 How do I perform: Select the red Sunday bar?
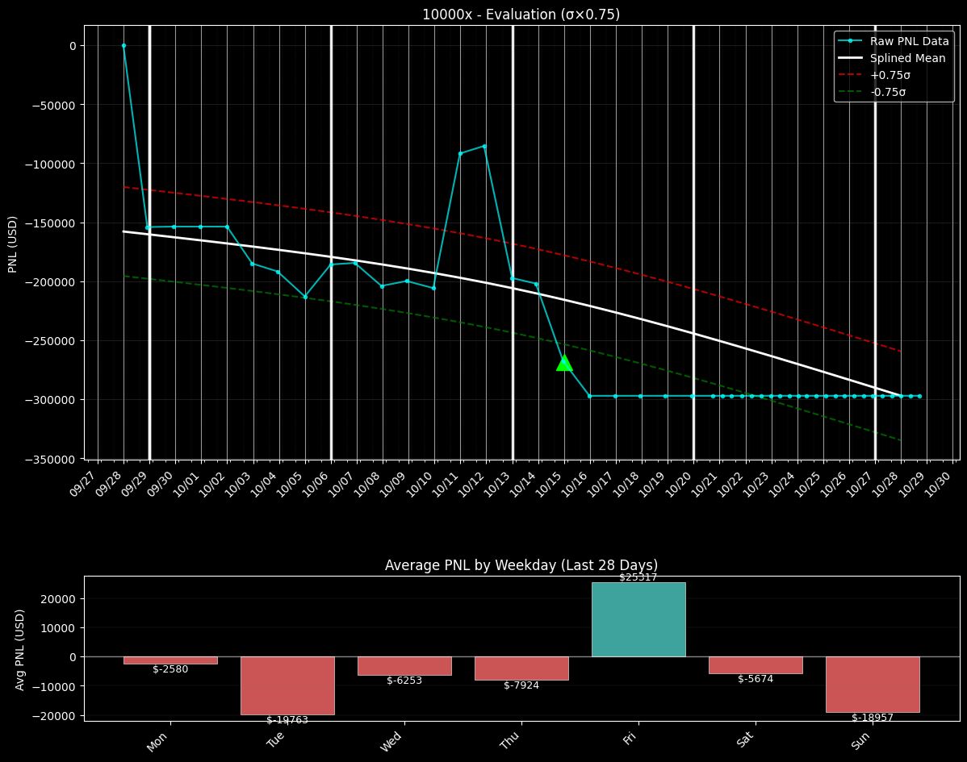tap(872, 684)
